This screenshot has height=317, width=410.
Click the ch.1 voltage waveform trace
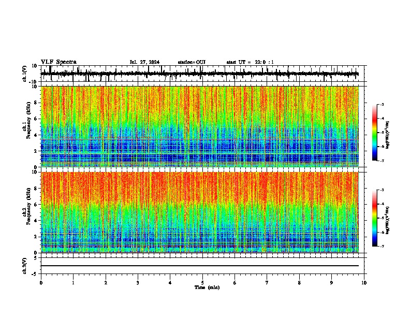tap(199, 74)
